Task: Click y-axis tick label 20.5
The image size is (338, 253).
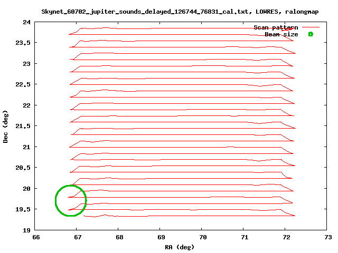Action: [x=23, y=168]
